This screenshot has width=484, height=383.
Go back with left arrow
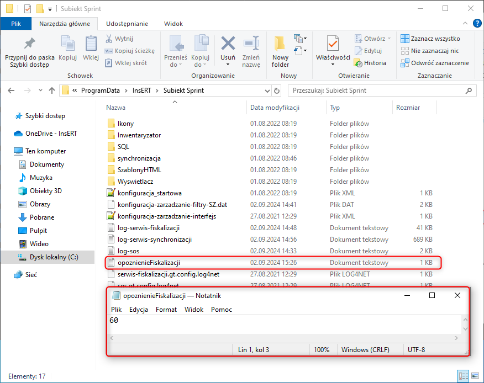point(11,91)
